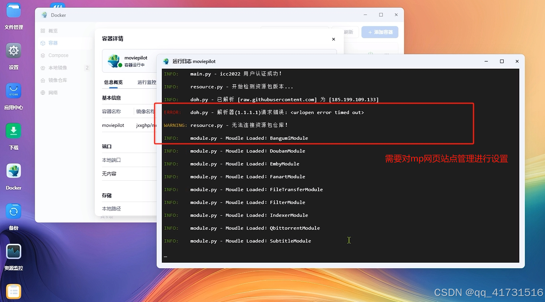This screenshot has height=302, width=545.
Task: Click the 开始检测资源包版本 log line
Action: [x=229, y=87]
